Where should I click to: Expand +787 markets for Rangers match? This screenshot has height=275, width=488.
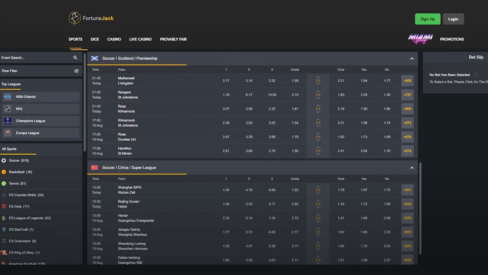coord(408,95)
